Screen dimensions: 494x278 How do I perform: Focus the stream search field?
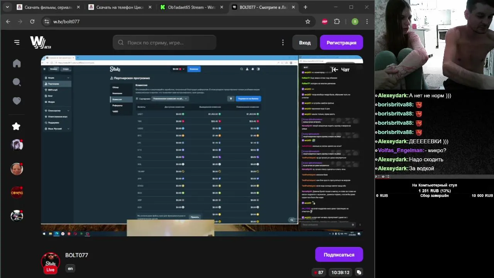[x=164, y=42]
